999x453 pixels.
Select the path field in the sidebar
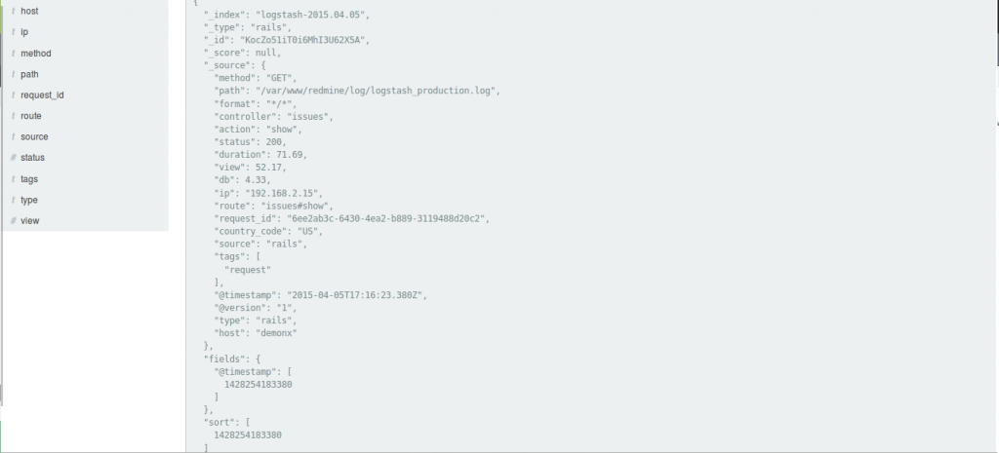click(x=29, y=74)
